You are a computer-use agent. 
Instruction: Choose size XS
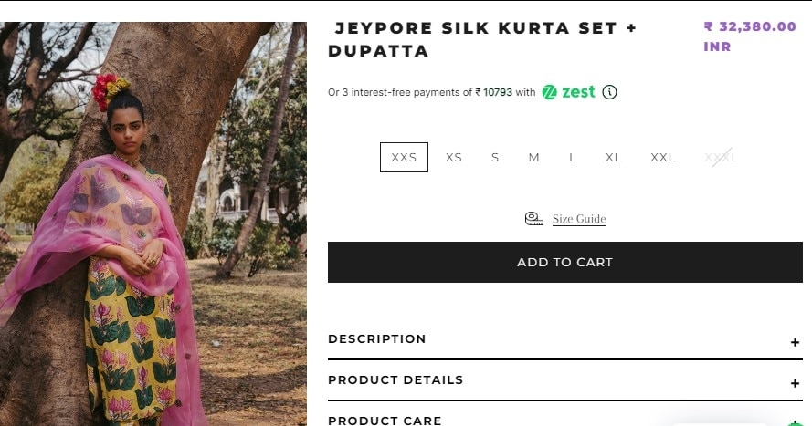(x=454, y=157)
